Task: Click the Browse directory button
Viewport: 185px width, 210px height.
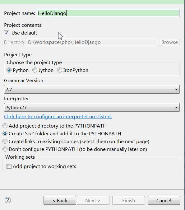Action: 169,42
